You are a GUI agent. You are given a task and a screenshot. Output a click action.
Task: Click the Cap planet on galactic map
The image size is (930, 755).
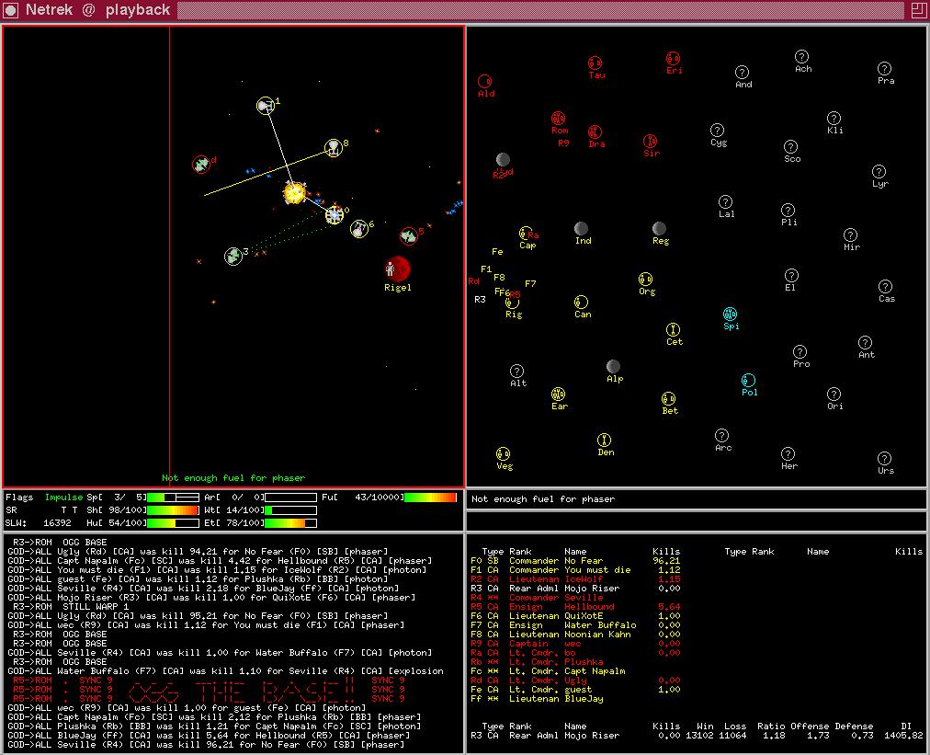click(x=526, y=234)
